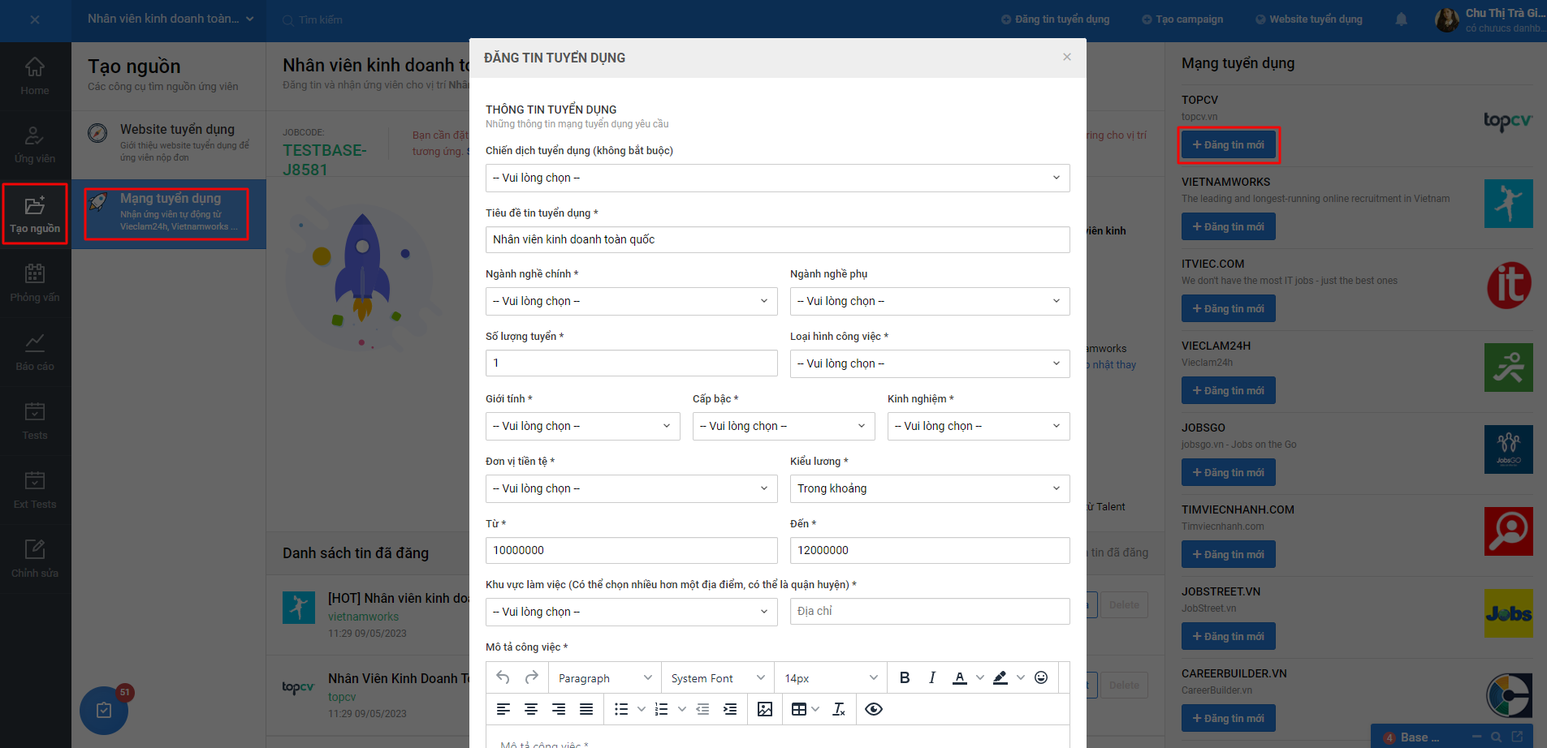Expand the Kinh nghiệm dropdown
Image resolution: width=1547 pixels, height=748 pixels.
pos(979,426)
